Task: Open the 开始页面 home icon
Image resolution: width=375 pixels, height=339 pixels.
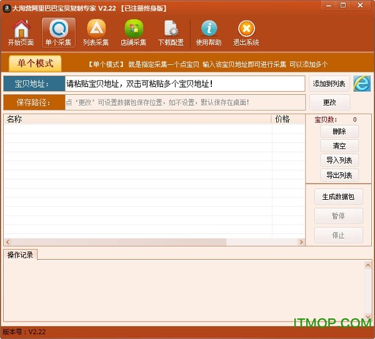Action: pyautogui.click(x=21, y=32)
